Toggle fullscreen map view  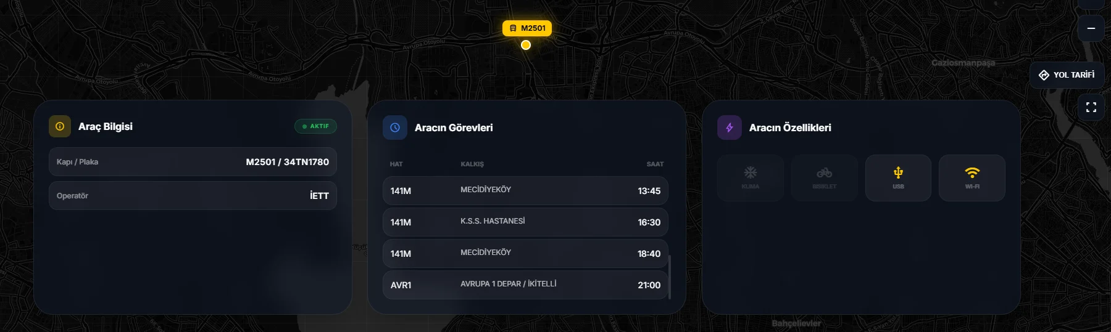[1091, 107]
